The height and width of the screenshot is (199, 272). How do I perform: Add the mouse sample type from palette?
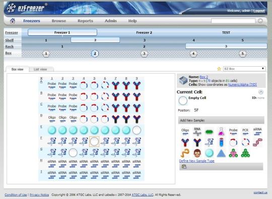pyautogui.click(x=209, y=142)
